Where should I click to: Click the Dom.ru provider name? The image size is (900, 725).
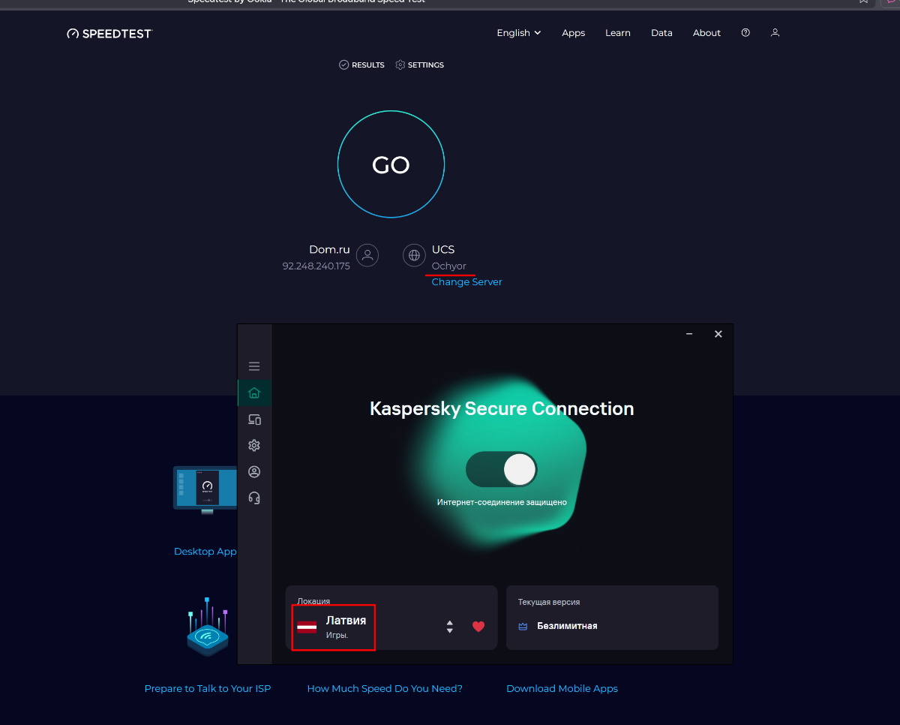click(329, 250)
